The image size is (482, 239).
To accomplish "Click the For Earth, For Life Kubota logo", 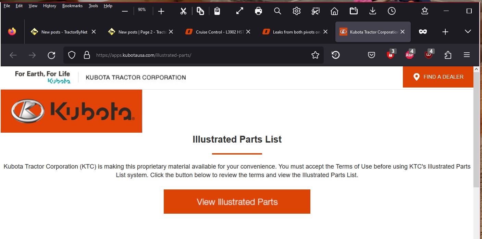I will pyautogui.click(x=42, y=77).
